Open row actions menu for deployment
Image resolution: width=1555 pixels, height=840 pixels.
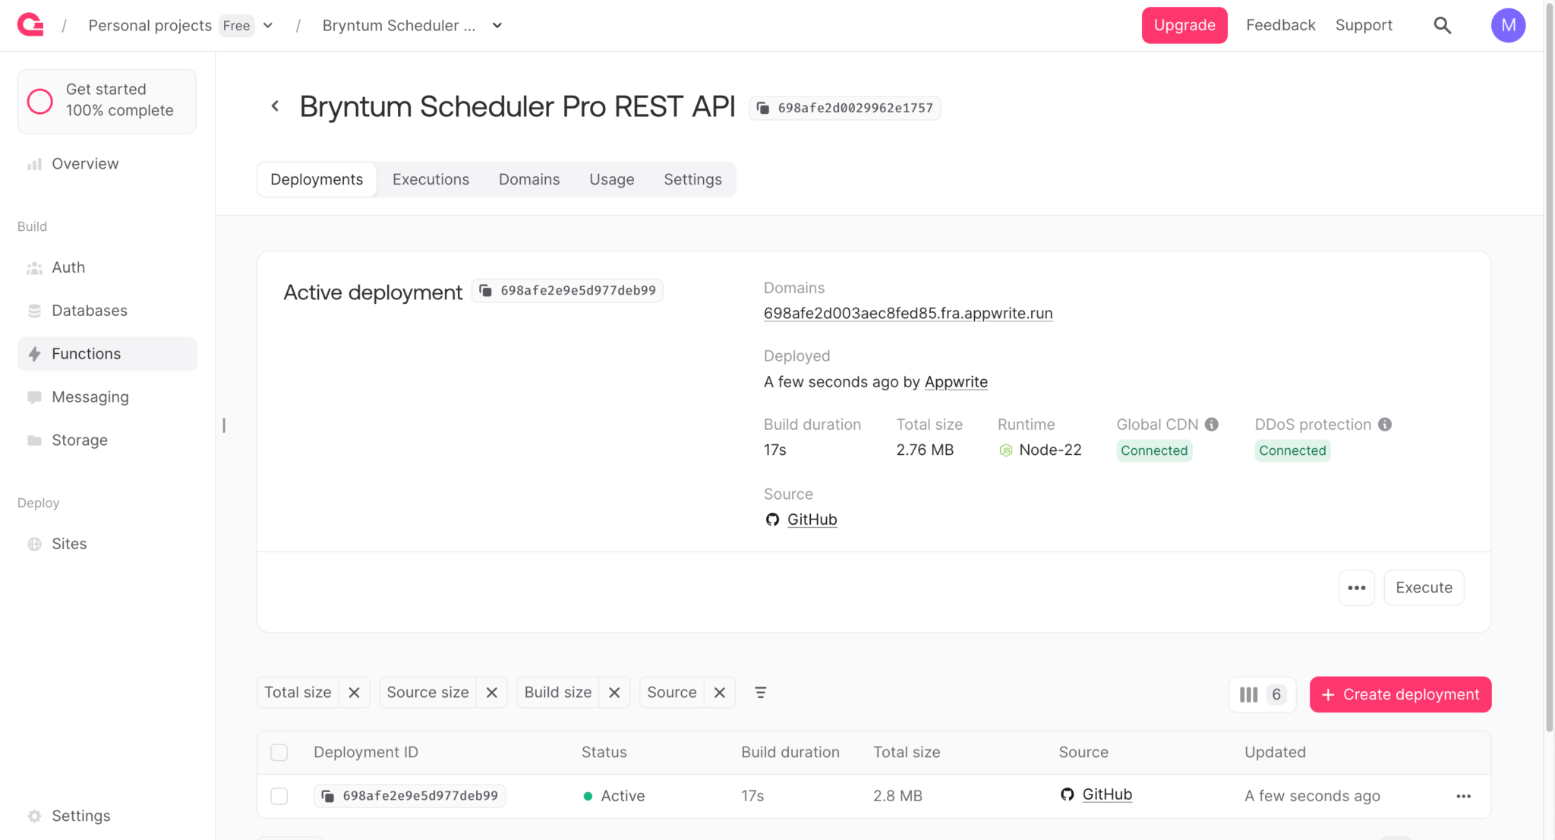tap(1463, 796)
